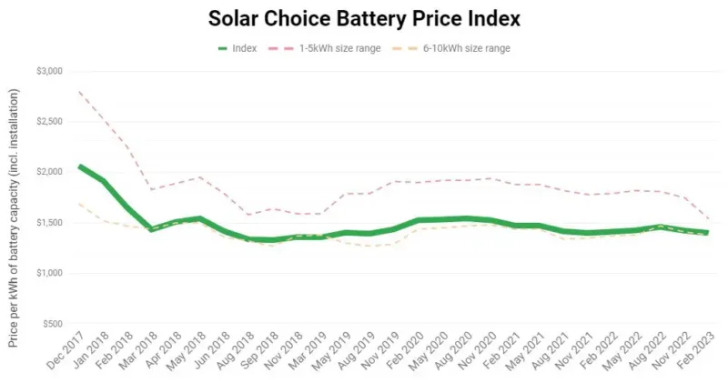Click the green Index line peak at Dec 2017
Screen dimensions: 728x383
(x=80, y=166)
